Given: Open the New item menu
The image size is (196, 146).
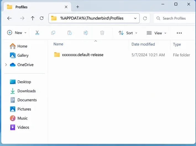Looking at the screenshot, I should click(x=17, y=33).
